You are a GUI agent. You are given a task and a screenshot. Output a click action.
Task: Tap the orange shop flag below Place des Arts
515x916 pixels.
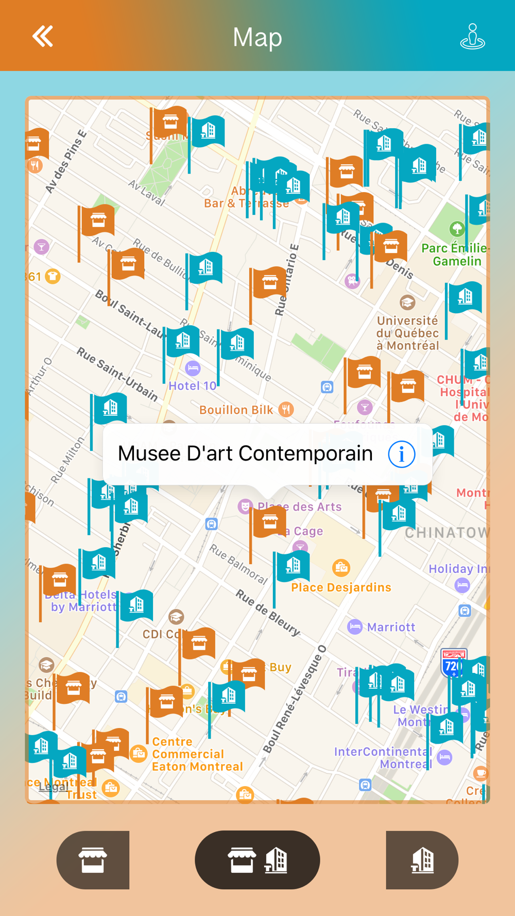click(x=270, y=522)
